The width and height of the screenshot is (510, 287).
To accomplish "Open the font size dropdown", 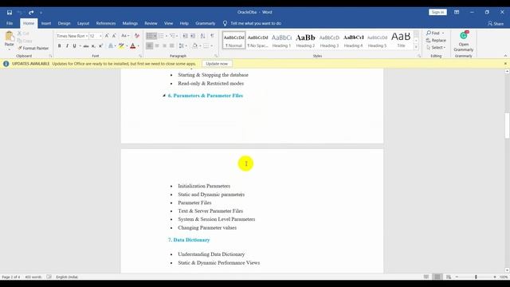I will [x=100, y=36].
